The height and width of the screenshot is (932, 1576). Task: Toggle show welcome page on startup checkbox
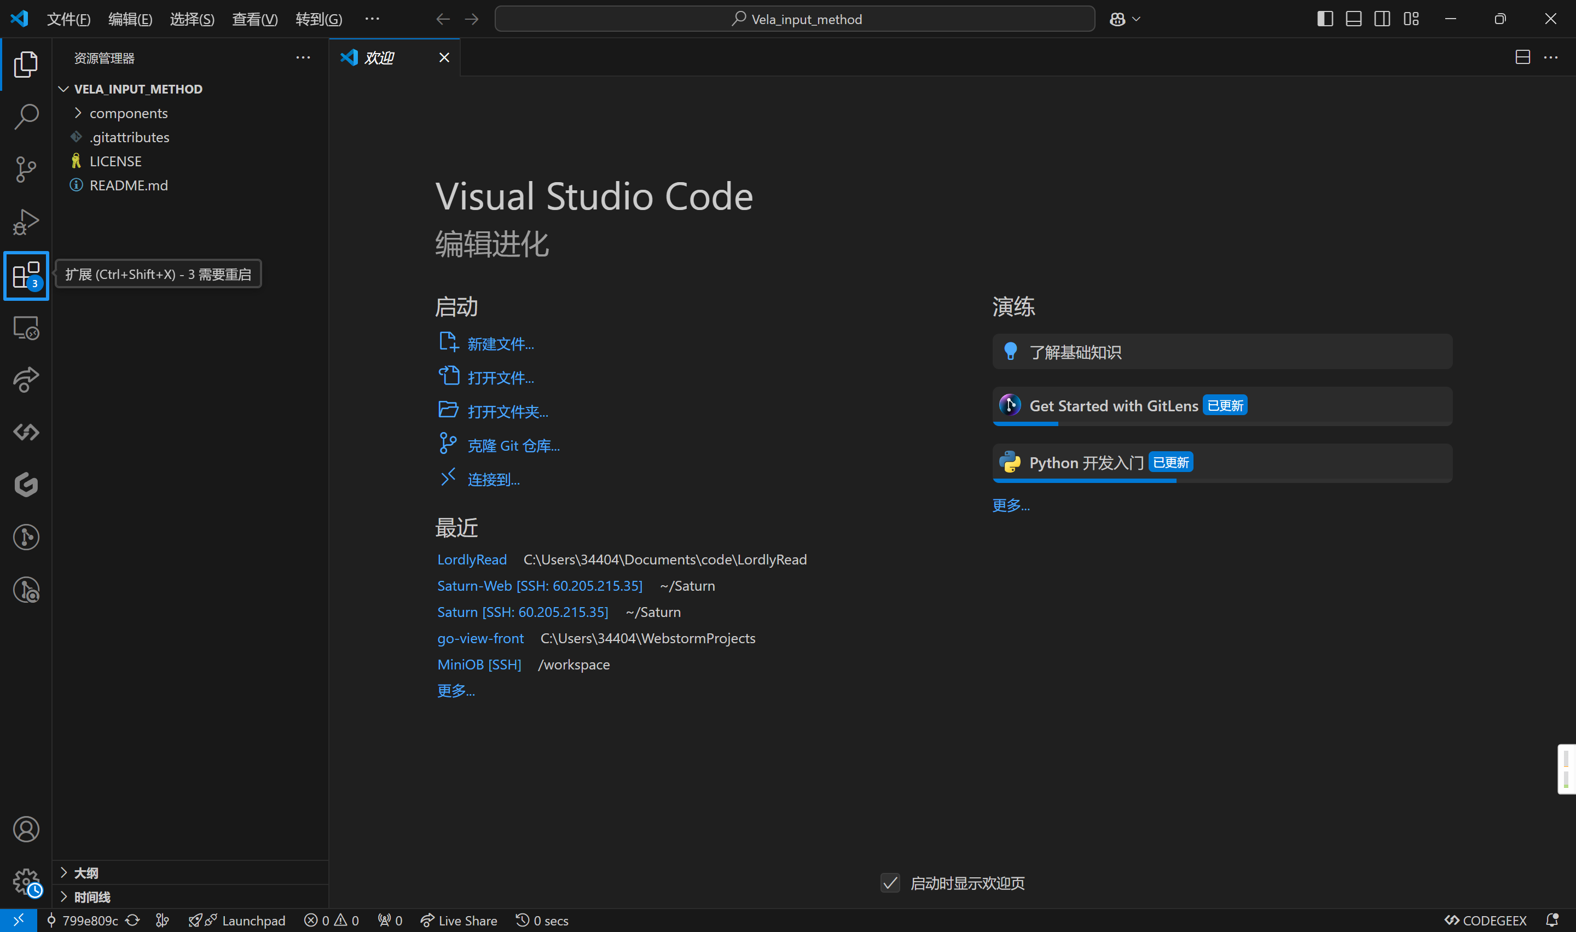coord(890,883)
